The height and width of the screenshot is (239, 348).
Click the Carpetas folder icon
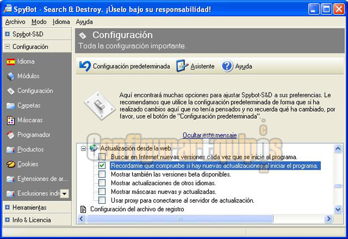10,106
